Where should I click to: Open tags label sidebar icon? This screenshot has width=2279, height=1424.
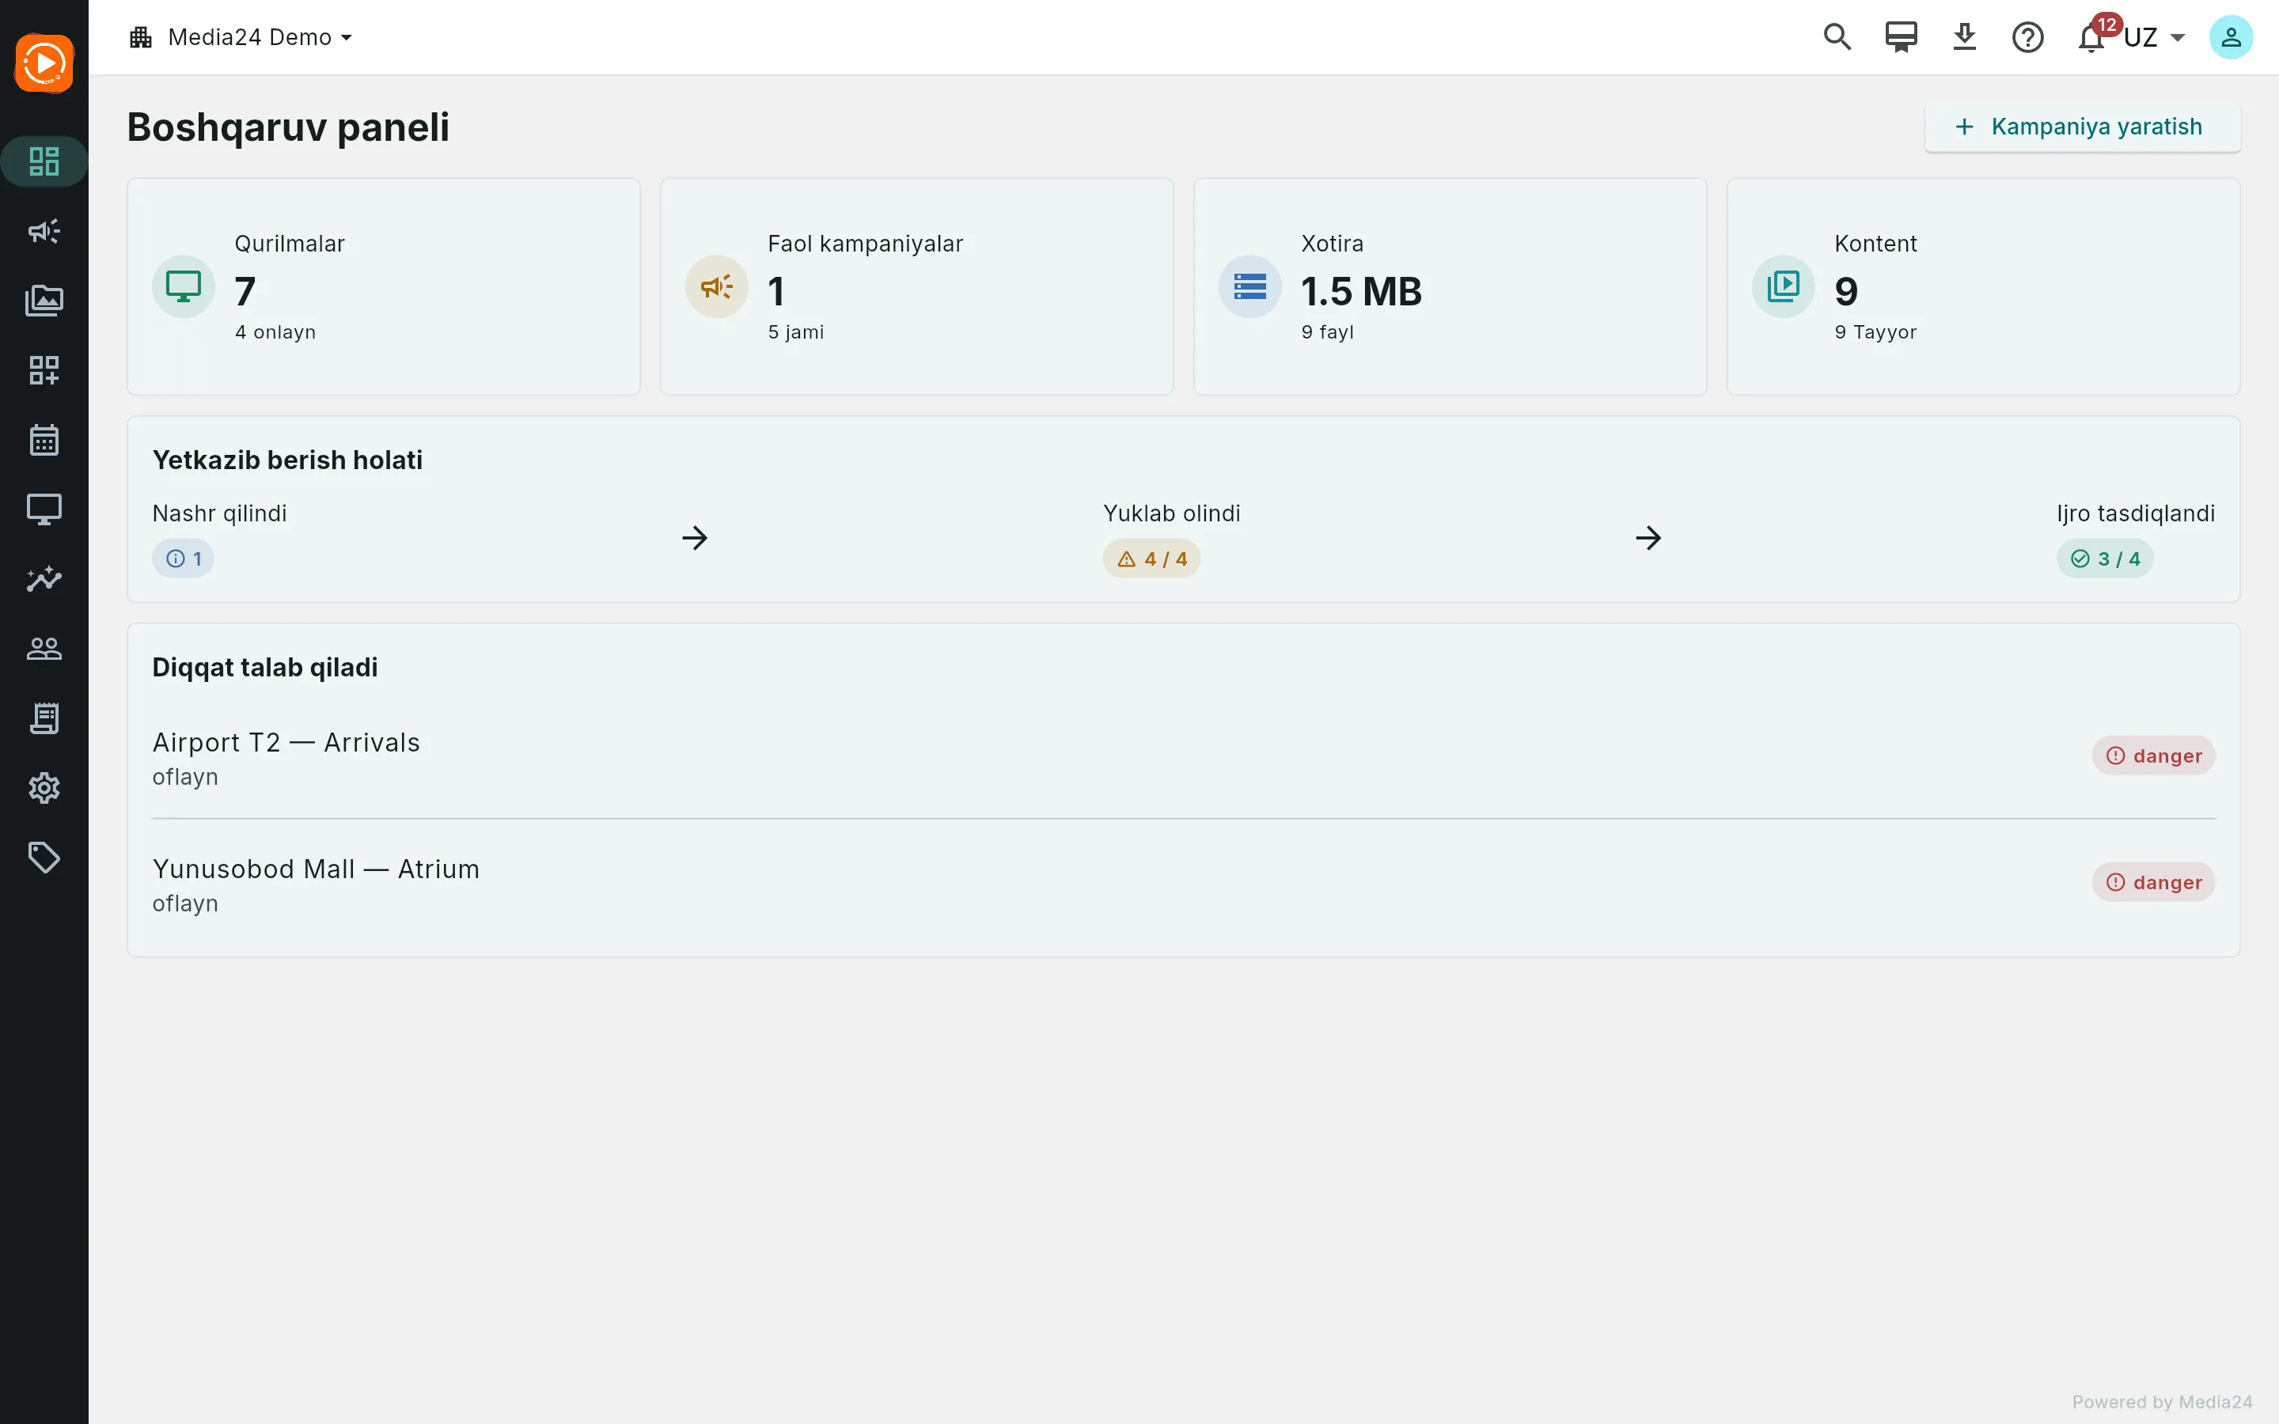44,858
